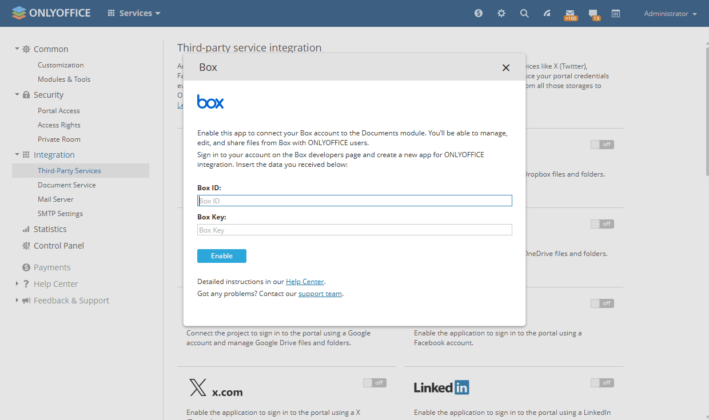This screenshot has height=420, width=709.
Task: Click the Statistics bar chart icon
Action: [x=26, y=229]
